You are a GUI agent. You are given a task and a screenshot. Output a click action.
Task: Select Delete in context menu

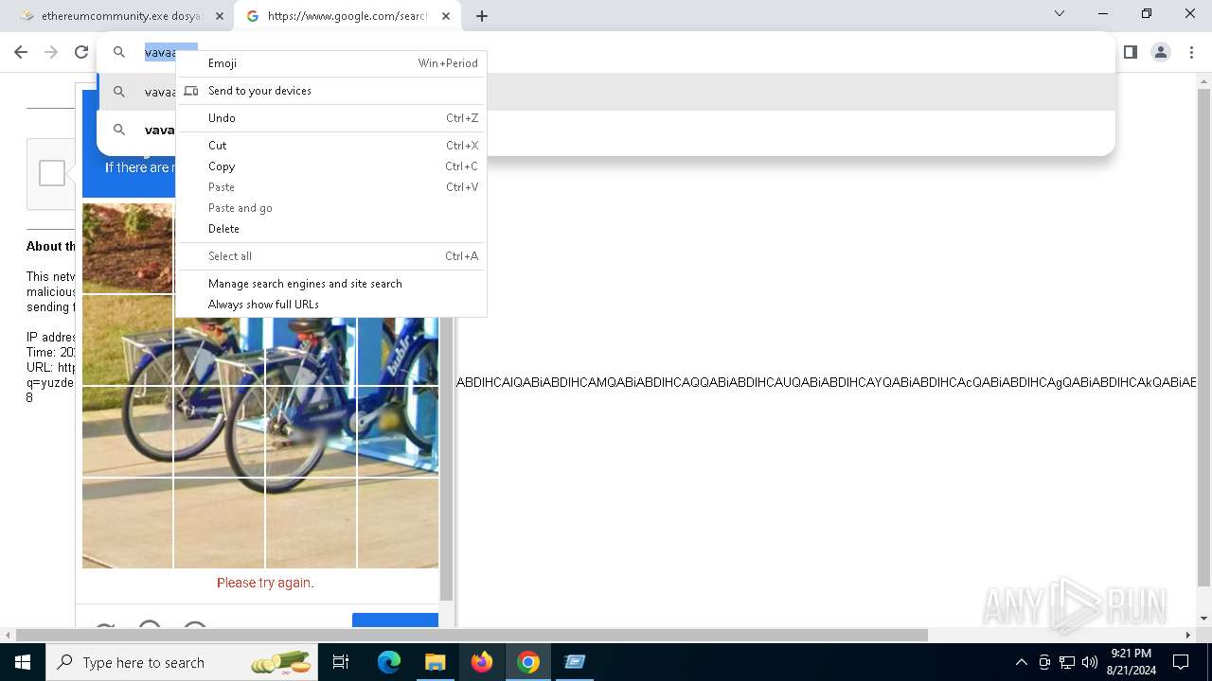coord(331,229)
